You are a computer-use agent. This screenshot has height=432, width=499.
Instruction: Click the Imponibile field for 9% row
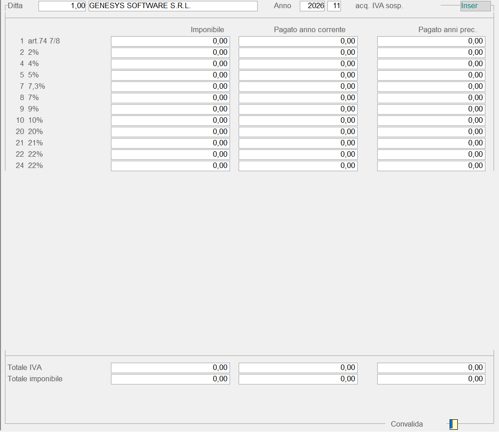[170, 109]
